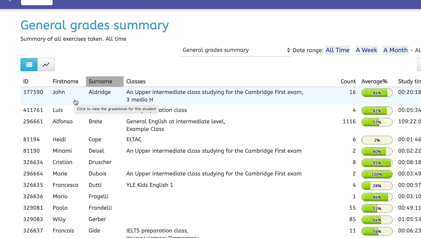
Task: Click Marie Dubois's 100% progress bar
Action: 377,174
